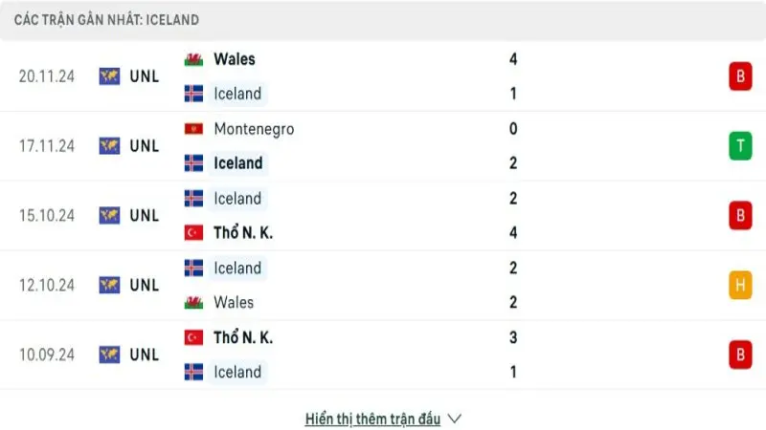Click Iceland team name in 17.11.24 match
The width and height of the screenshot is (766, 430).
click(237, 163)
